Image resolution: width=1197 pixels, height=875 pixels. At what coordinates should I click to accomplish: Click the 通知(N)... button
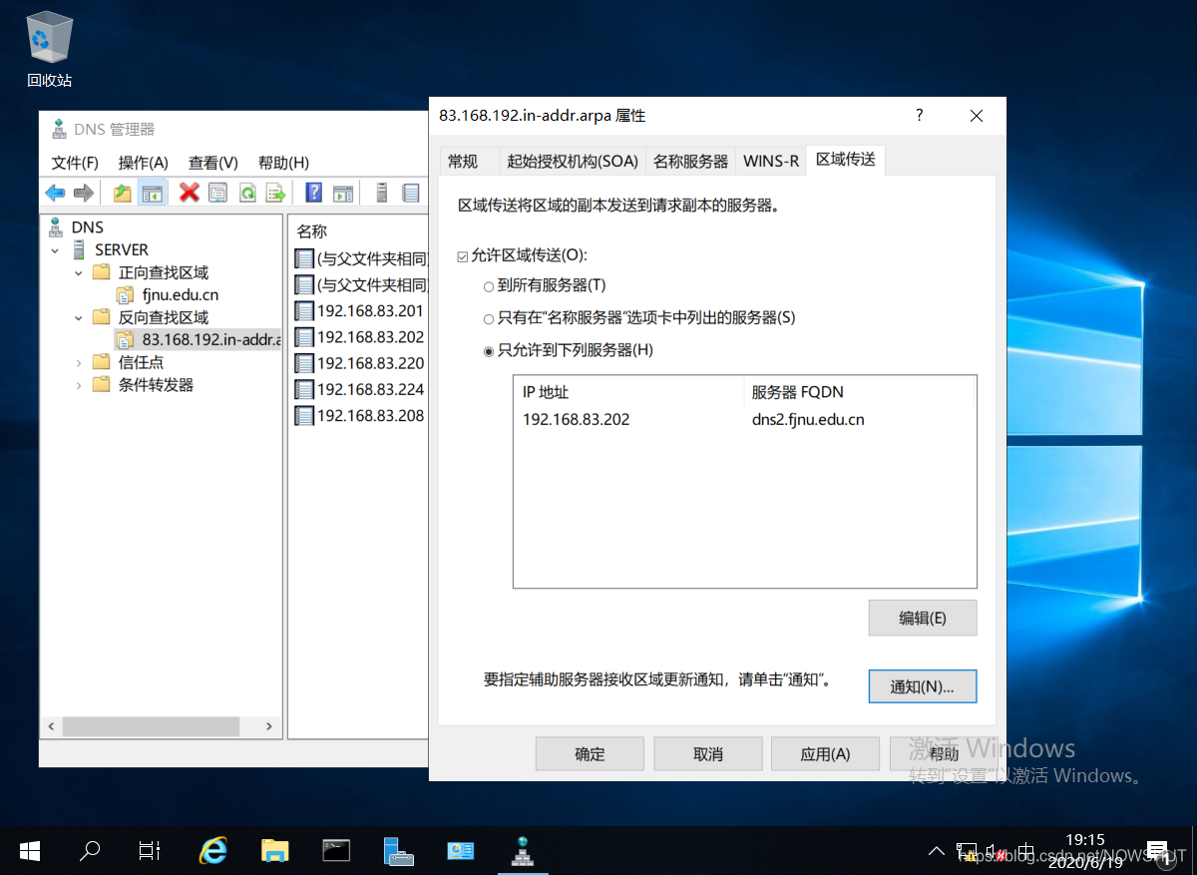coord(922,686)
